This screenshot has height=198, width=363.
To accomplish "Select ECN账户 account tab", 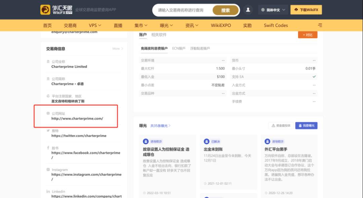I will pos(179,48).
